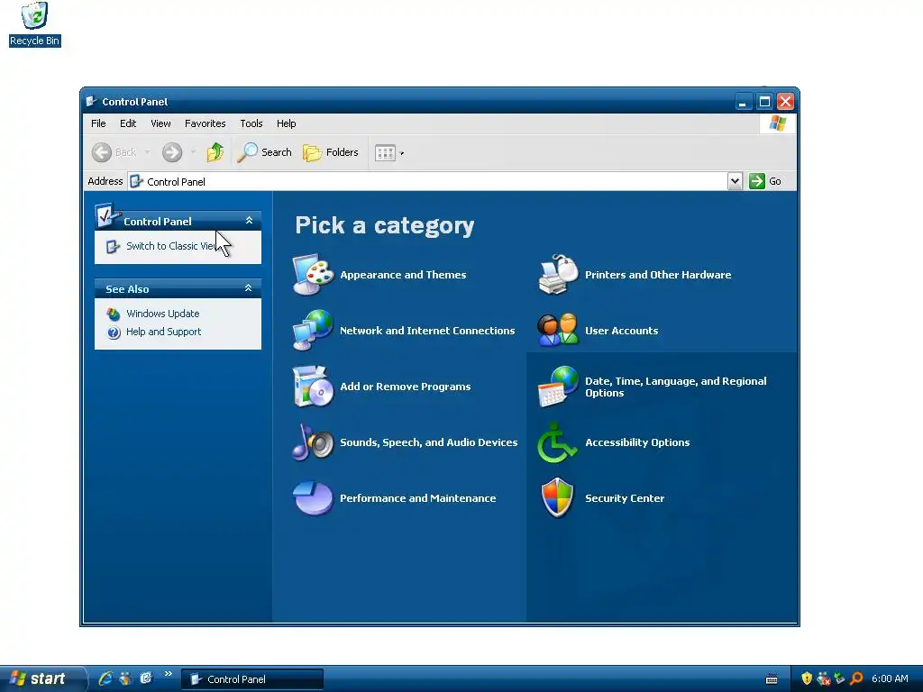Screen dimensions: 923x692
Task: Open the Tools menu
Action: [251, 123]
